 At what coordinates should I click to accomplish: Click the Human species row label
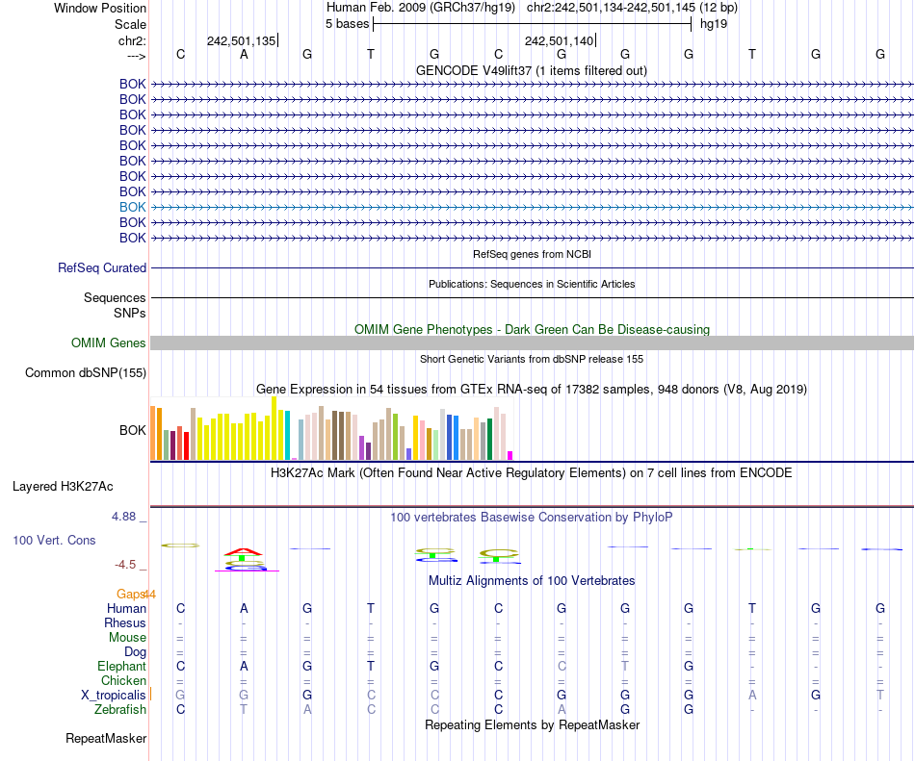click(x=126, y=609)
